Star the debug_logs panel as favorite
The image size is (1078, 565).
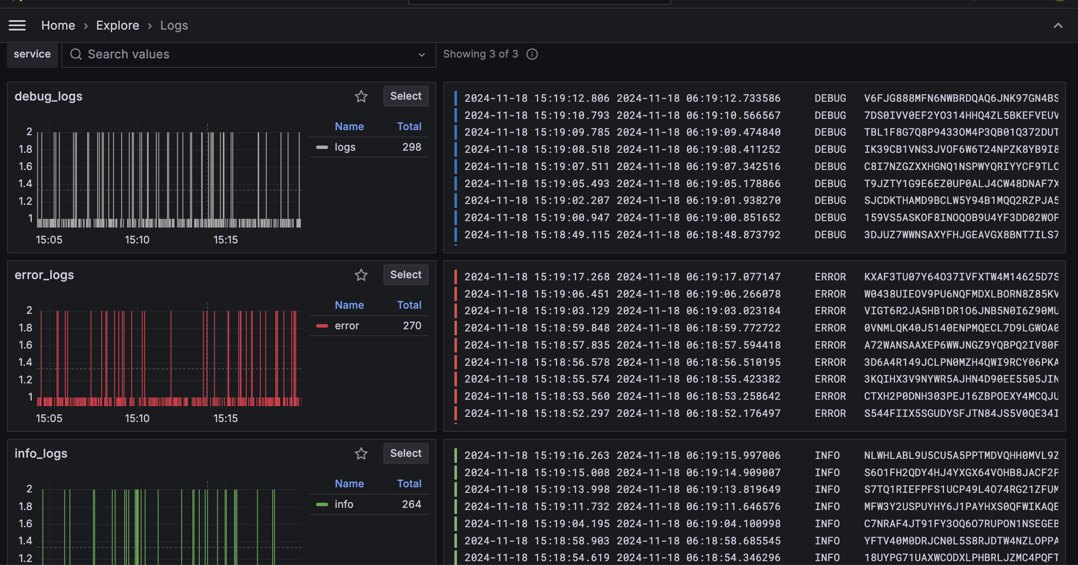click(x=361, y=96)
